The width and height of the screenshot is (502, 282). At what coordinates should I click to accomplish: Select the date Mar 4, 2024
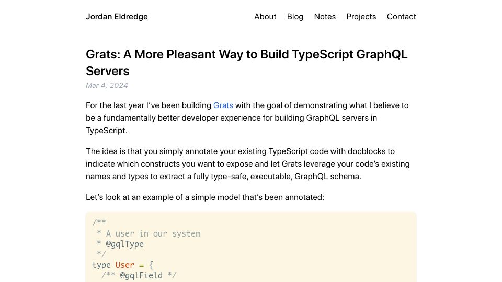click(x=107, y=85)
